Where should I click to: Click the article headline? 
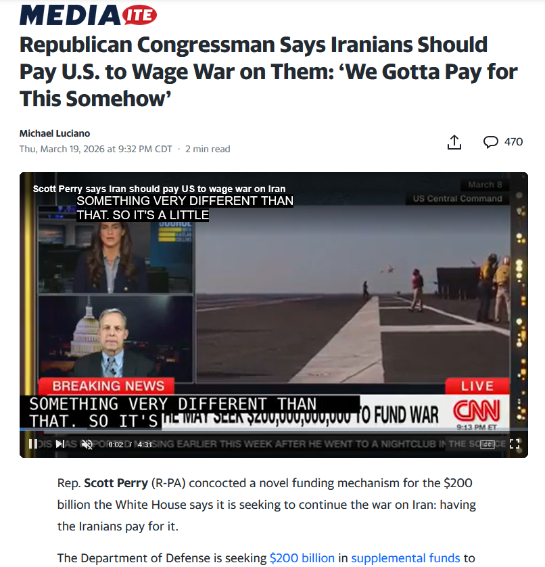(268, 72)
